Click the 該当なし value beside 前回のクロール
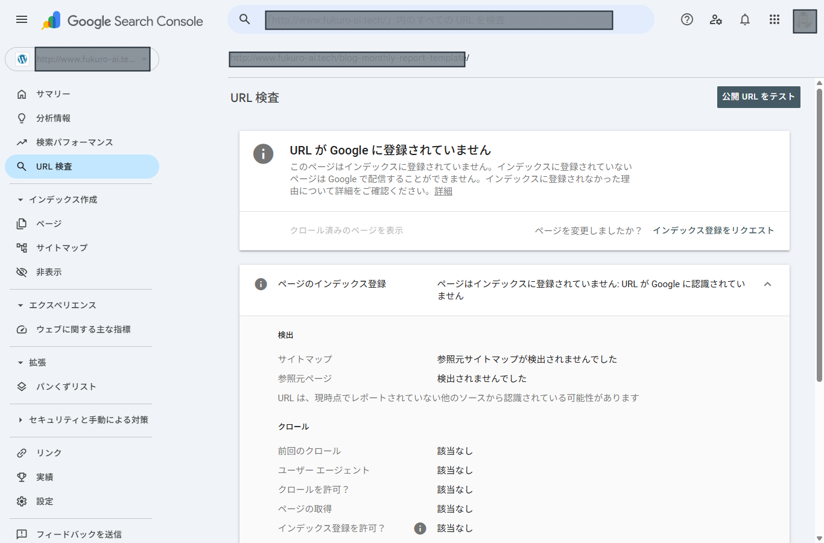The height and width of the screenshot is (543, 824). 455,451
